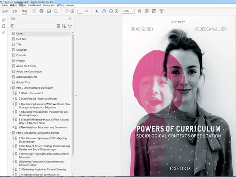Expand chapter 7 The Education System and SES

tap(13, 138)
